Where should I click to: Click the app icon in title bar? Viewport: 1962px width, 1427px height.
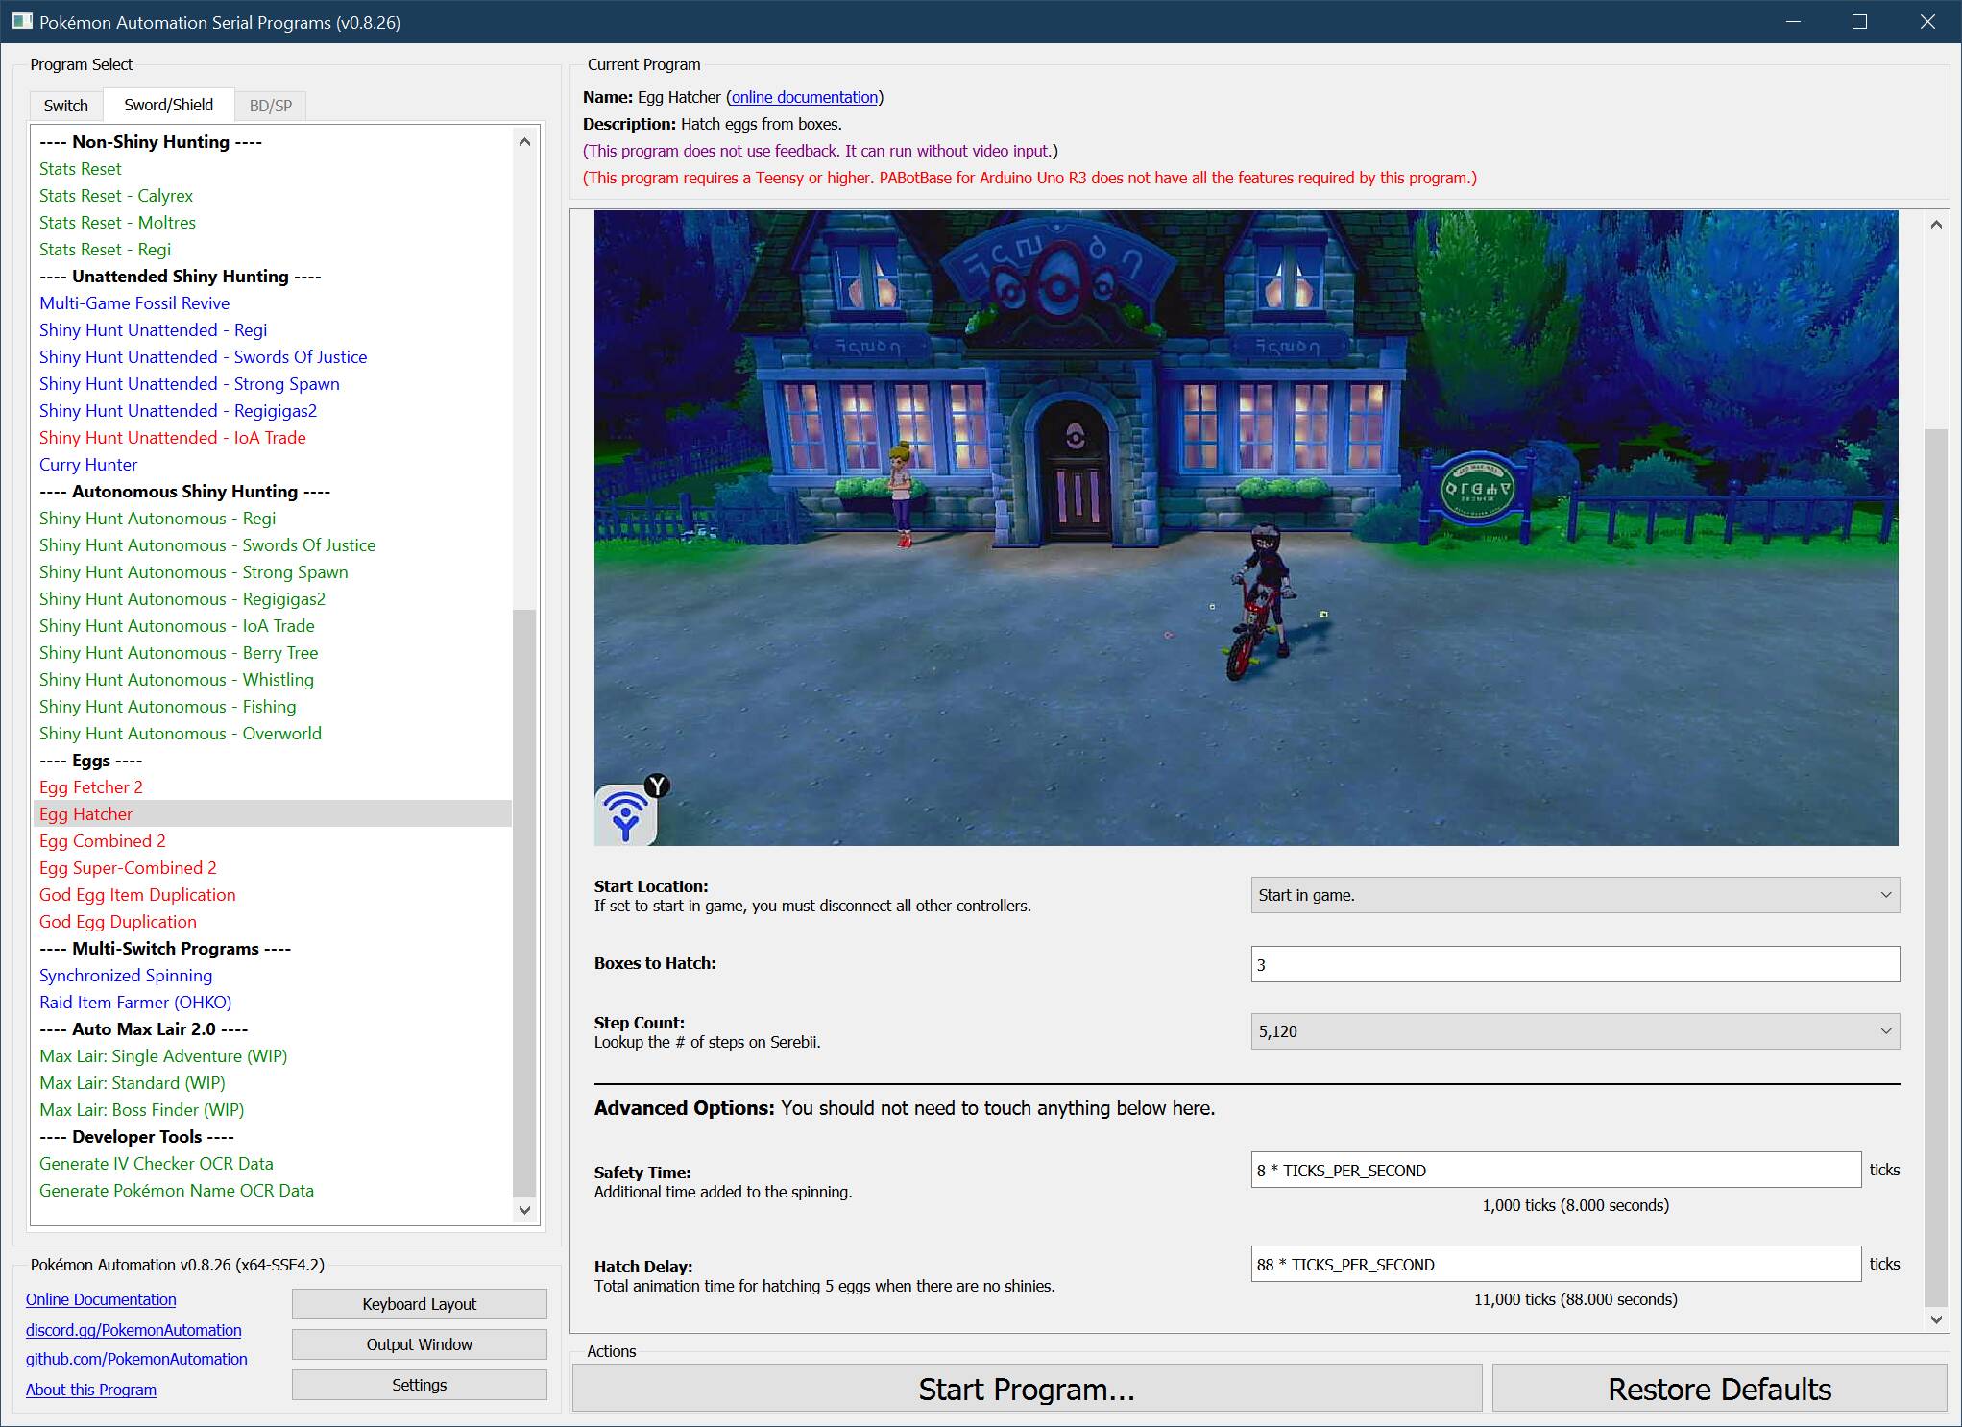point(21,21)
